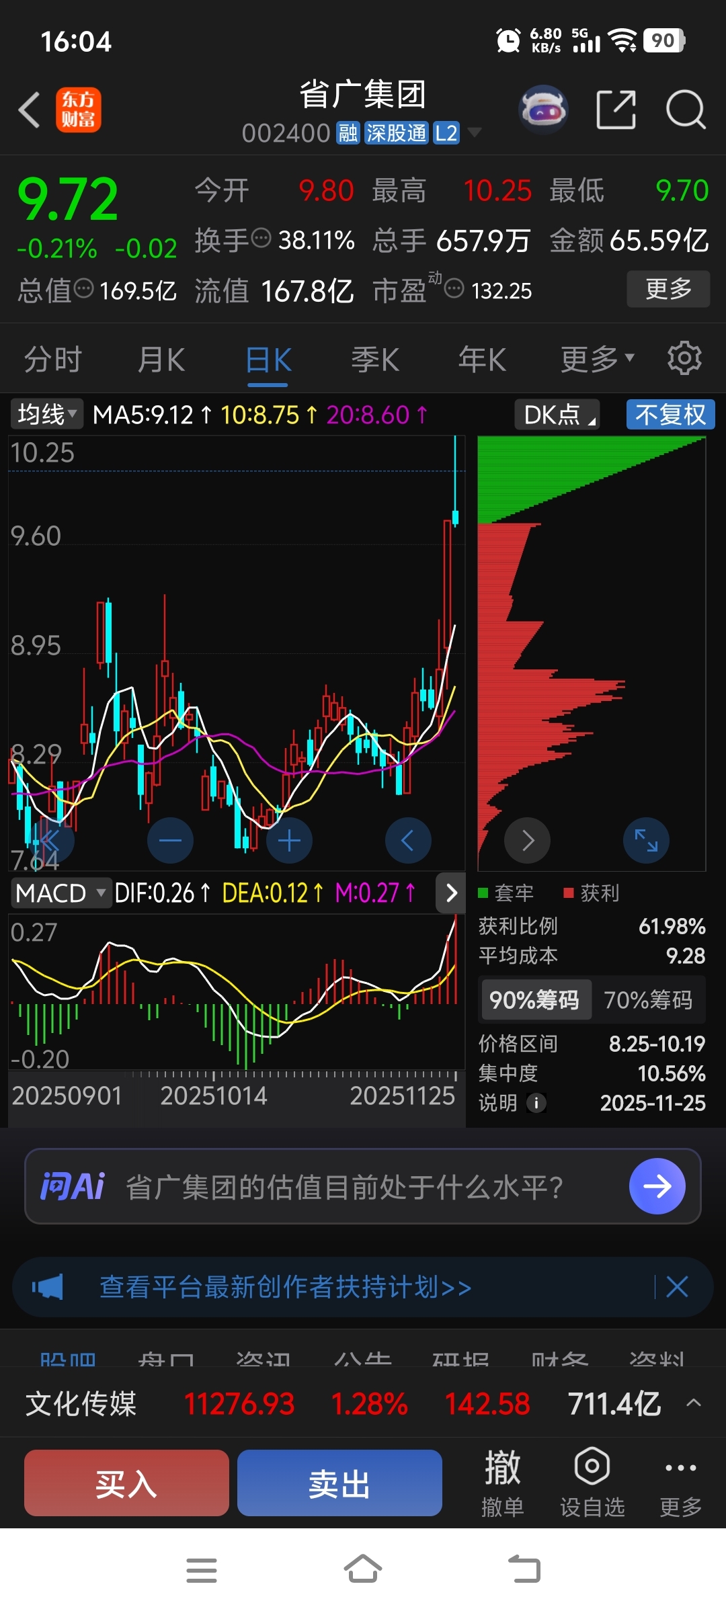Tap the MACD sub-chart area
The image size is (726, 1613).
tap(237, 991)
